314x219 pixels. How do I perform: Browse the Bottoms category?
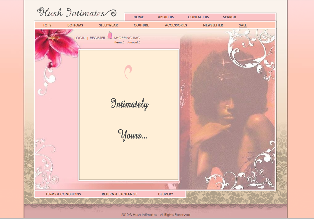(75, 25)
